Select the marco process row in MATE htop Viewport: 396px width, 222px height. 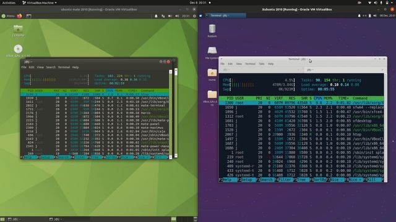pyautogui.click(x=95, y=113)
